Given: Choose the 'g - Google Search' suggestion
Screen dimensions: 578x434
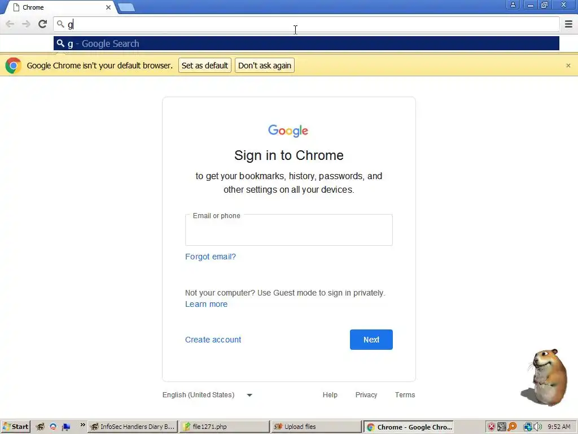Looking at the screenshot, I should [x=306, y=44].
